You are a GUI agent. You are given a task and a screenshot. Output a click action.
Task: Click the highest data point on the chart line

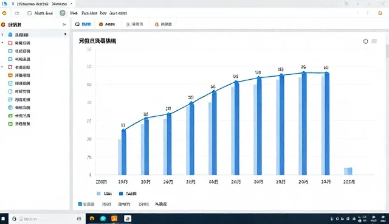coord(304,73)
